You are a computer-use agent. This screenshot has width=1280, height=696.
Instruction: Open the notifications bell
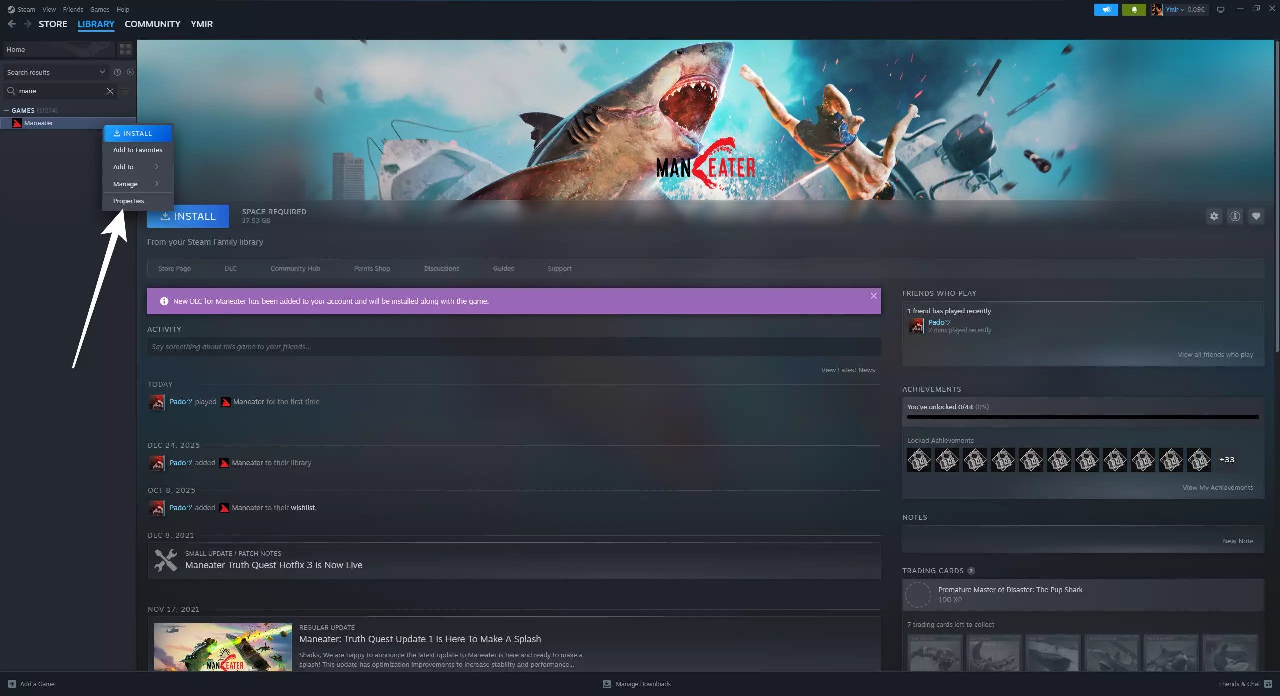click(1134, 9)
